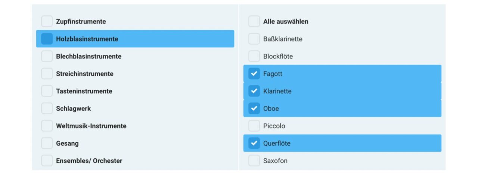
Task: Select the Tasteninstrumente checkbox
Action: tap(47, 91)
